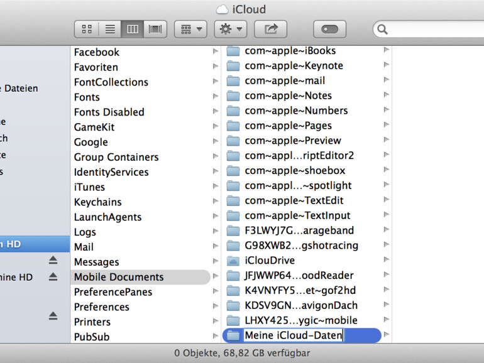Click the Share toolbar button
This screenshot has width=484, height=363.
tap(271, 30)
